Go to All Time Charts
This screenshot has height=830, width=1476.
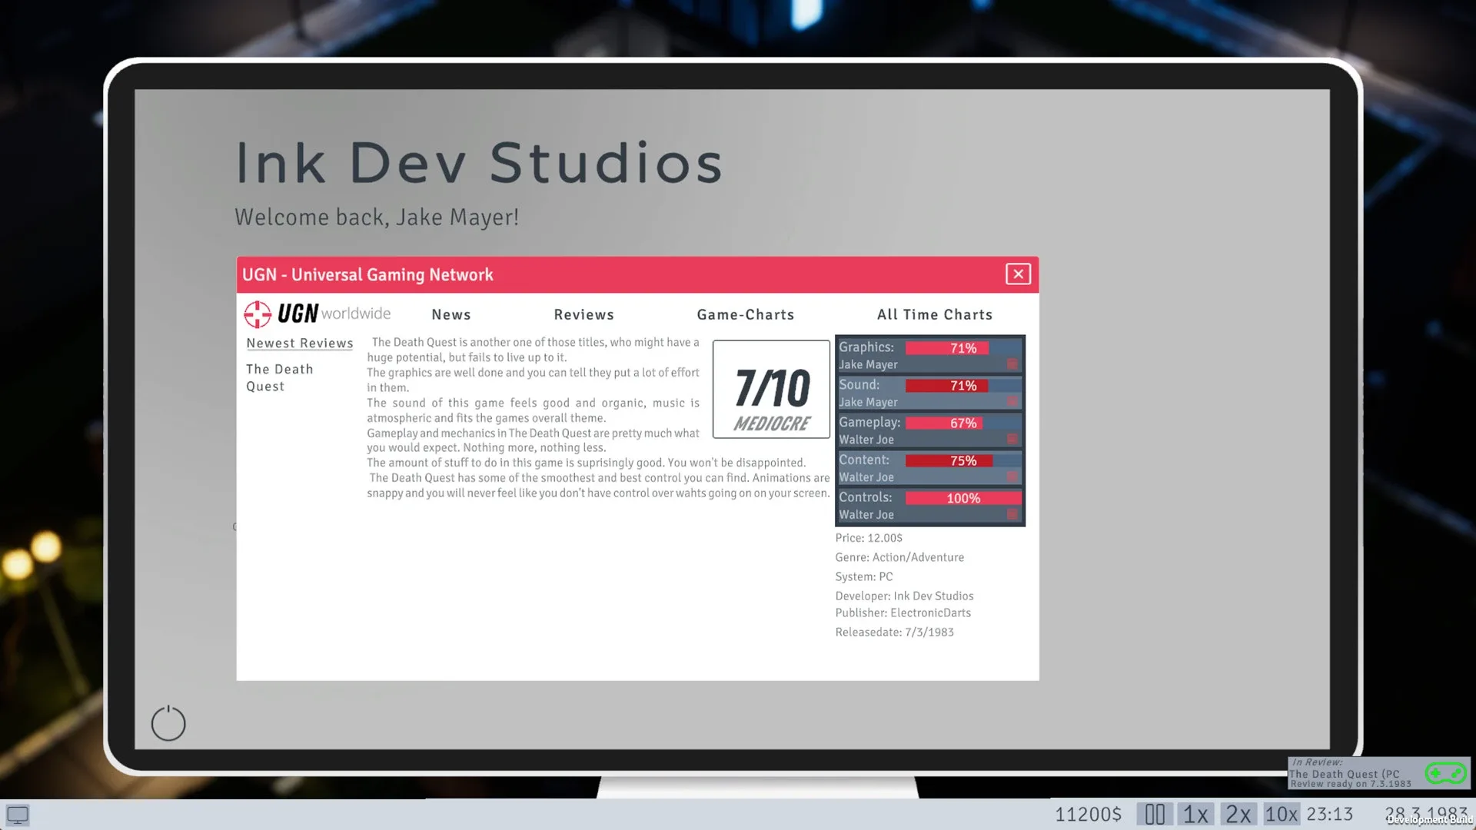click(x=934, y=314)
